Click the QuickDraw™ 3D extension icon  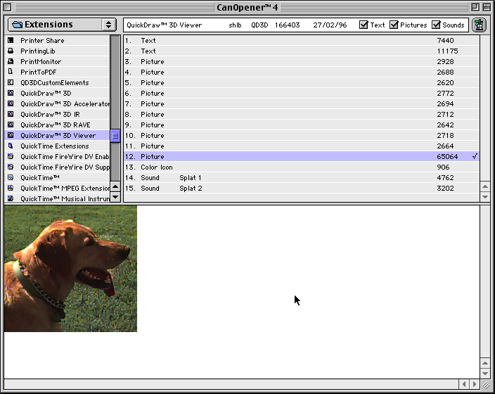(x=11, y=93)
